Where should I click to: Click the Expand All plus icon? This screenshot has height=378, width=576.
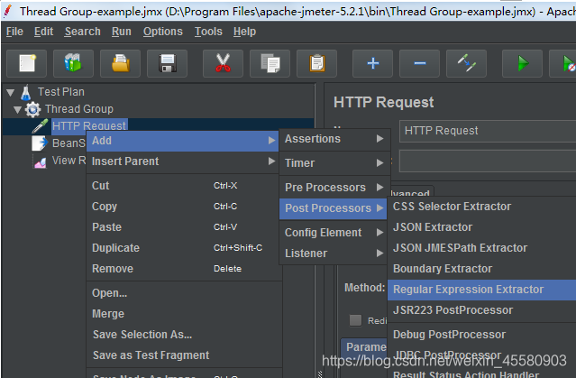pos(372,63)
